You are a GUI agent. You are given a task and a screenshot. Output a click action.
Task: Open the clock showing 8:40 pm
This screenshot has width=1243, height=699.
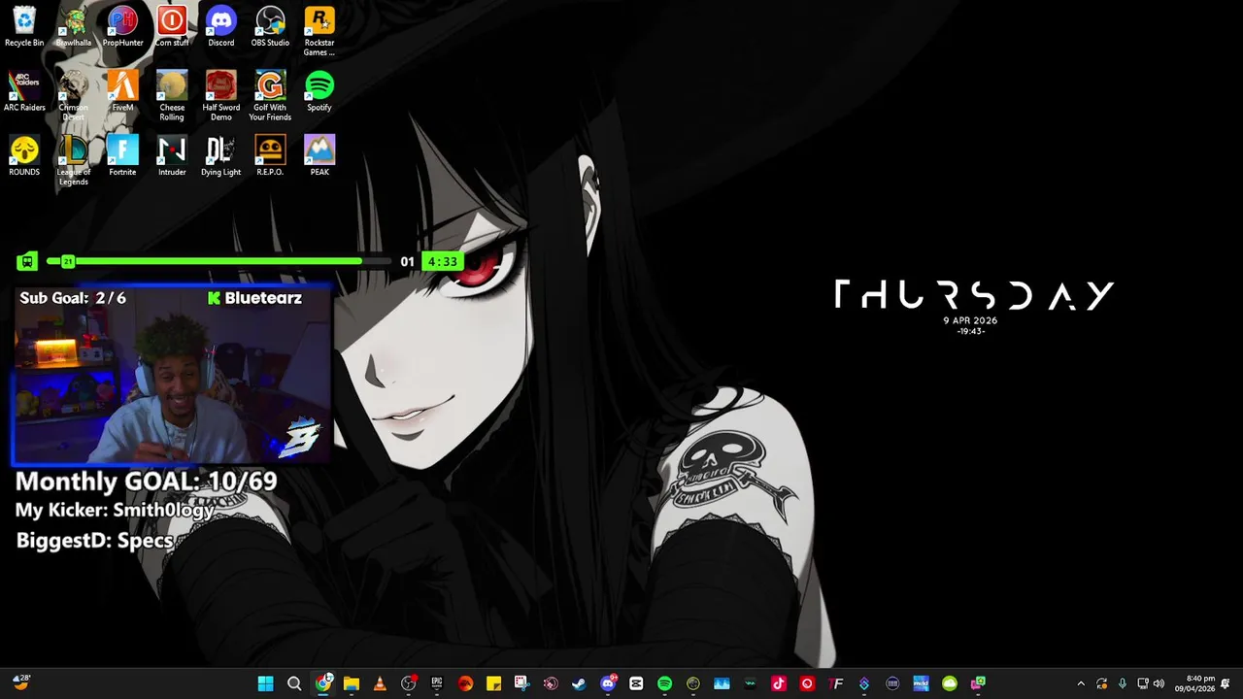tap(1193, 683)
